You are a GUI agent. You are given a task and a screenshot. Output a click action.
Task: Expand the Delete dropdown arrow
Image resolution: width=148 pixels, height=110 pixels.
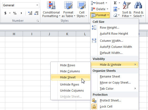(x=107, y=9)
